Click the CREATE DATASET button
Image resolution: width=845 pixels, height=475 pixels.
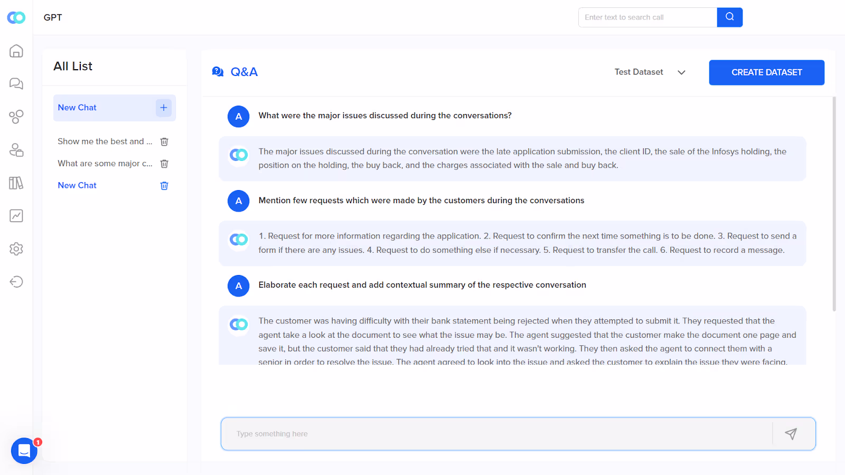(x=766, y=72)
